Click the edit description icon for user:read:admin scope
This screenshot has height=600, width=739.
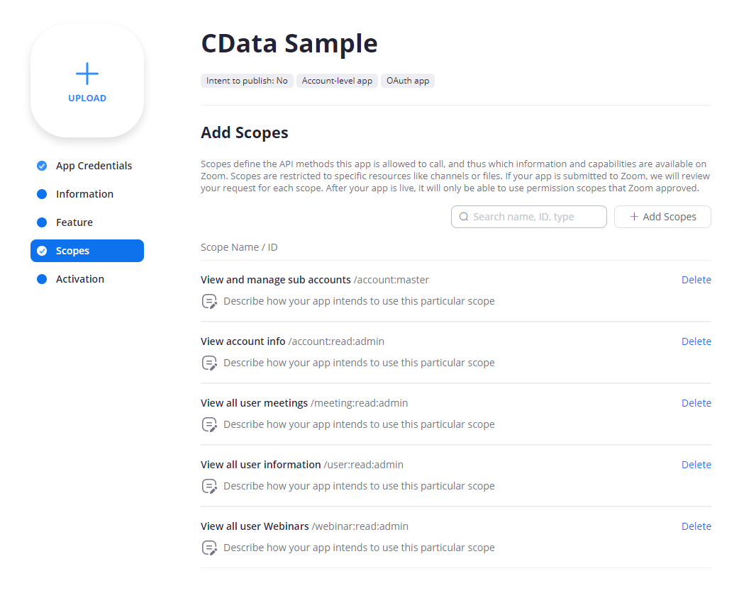(209, 486)
